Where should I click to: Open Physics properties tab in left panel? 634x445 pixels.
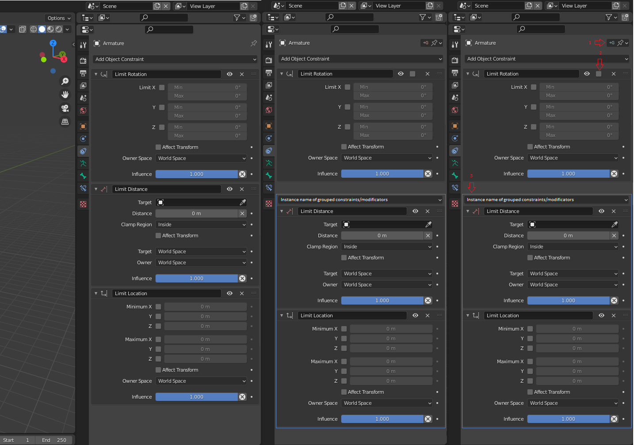click(83, 139)
